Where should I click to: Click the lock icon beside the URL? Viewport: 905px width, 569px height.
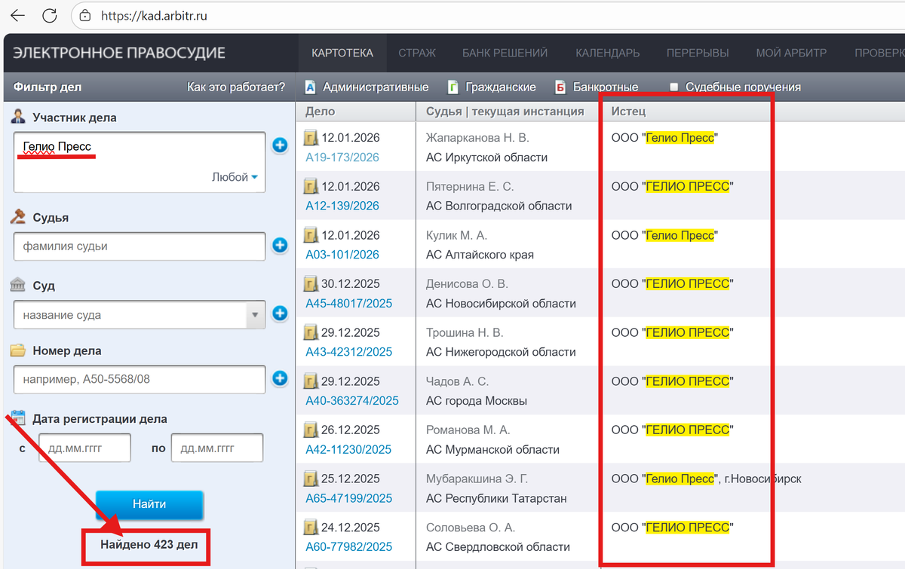tap(85, 15)
